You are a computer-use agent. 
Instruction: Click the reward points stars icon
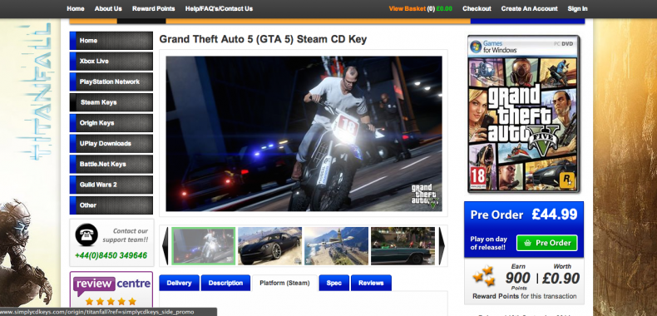point(484,276)
